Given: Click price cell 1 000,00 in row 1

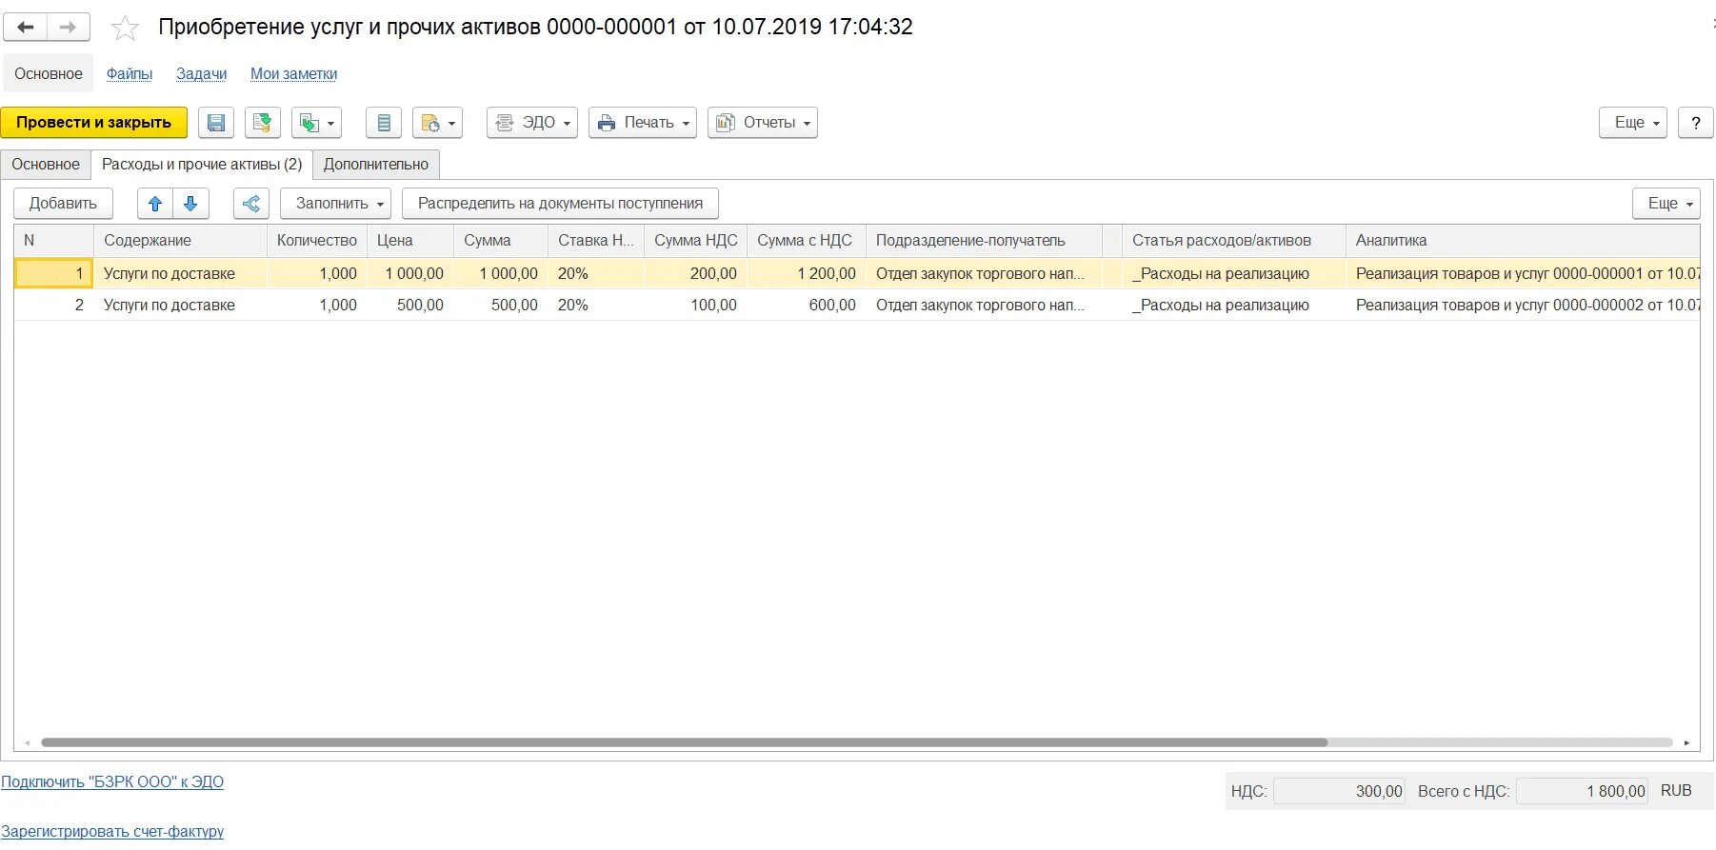Looking at the screenshot, I should pos(410,274).
